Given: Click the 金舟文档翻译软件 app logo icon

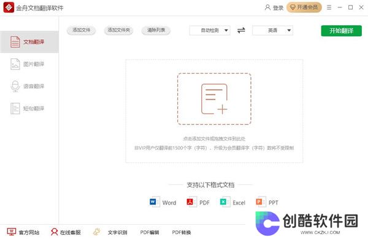Looking at the screenshot, I should pos(9,7).
